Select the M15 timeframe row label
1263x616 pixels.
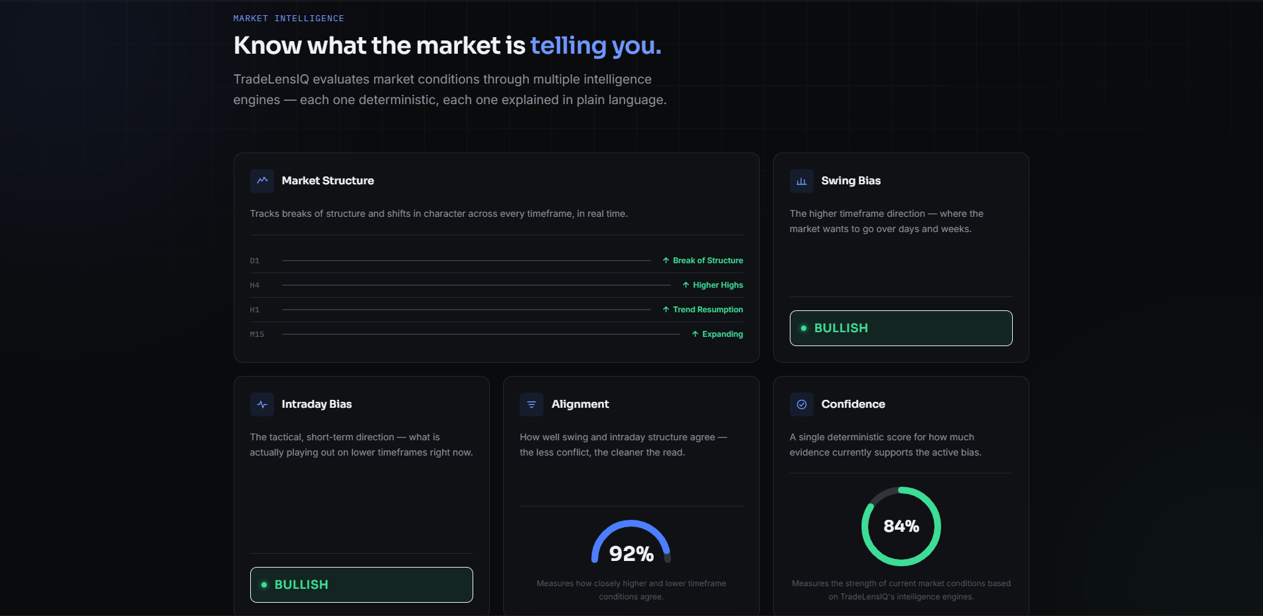coord(257,334)
